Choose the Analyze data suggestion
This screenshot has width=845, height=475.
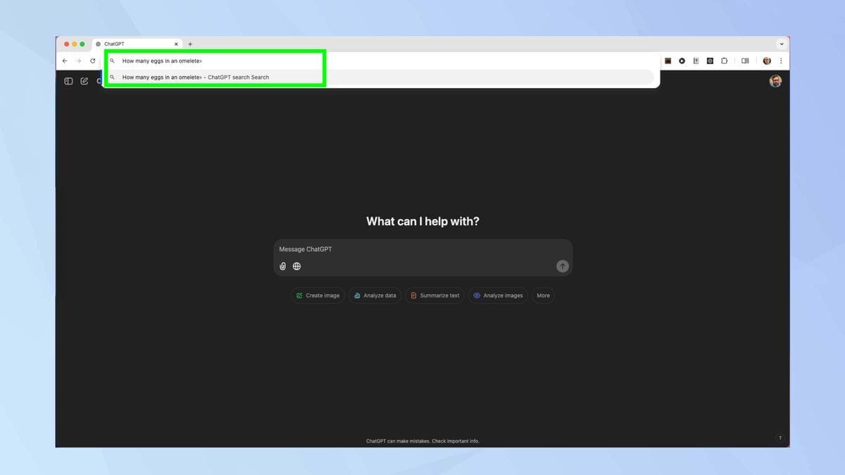tap(375, 296)
